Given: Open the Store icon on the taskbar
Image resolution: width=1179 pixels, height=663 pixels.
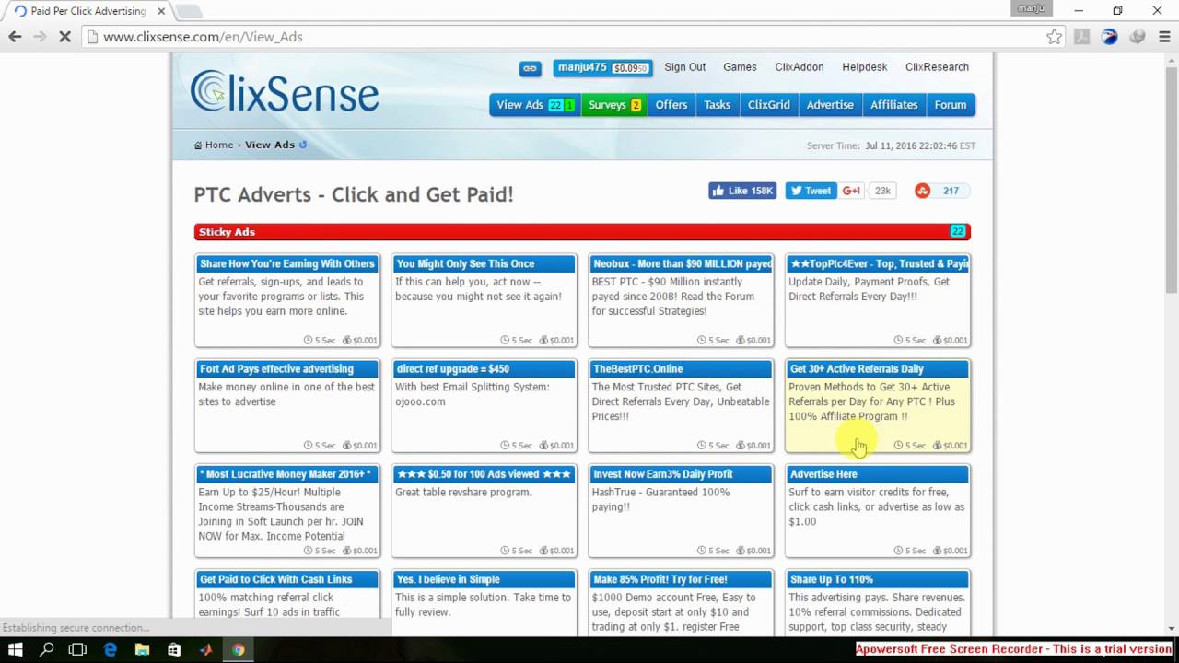Looking at the screenshot, I should click(174, 649).
